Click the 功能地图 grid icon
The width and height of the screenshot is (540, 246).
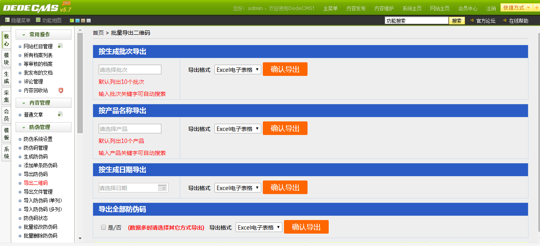pyautogui.click(x=38, y=20)
